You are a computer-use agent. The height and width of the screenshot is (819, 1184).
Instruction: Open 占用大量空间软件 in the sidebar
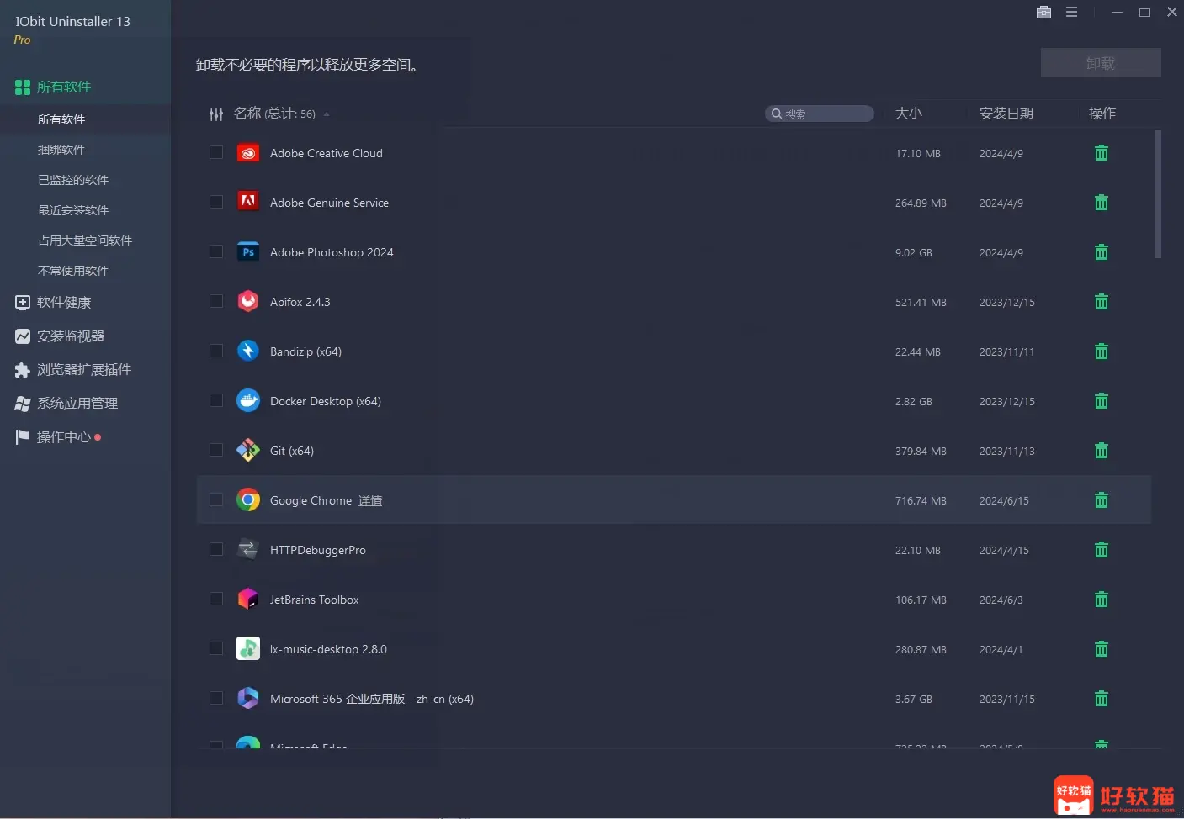coord(85,240)
